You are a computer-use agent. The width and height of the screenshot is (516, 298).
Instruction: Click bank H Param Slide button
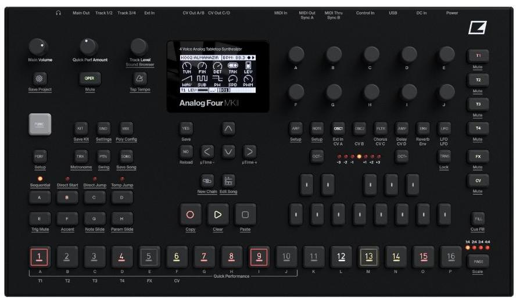(x=122, y=219)
